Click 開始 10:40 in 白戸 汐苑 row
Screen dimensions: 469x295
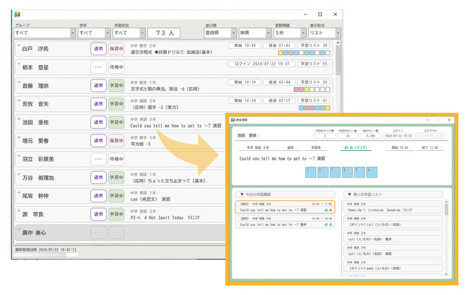245,45
